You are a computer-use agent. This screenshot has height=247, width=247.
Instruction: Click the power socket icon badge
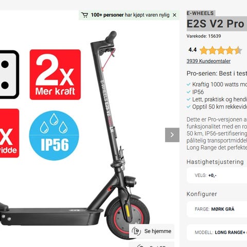[x=9, y=75]
